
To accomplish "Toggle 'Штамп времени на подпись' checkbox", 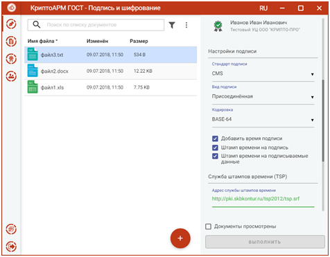I will [x=215, y=148].
